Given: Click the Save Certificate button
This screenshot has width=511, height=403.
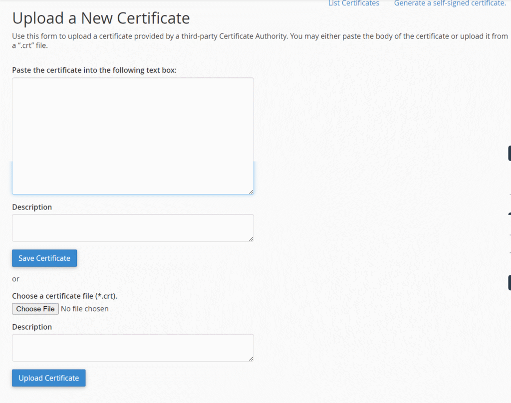Looking at the screenshot, I should tap(44, 258).
